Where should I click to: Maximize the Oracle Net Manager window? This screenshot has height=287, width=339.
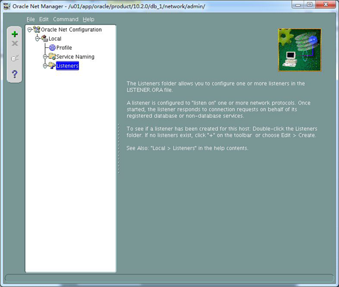[310, 5]
